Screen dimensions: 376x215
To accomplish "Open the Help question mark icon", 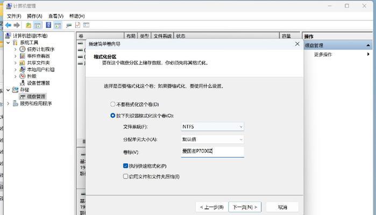I will click(48, 25).
